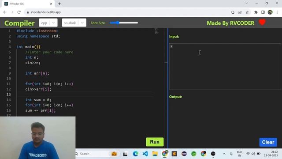Click the active Chrome taskbar icon
The height and width of the screenshot is (159, 282).
164,154
